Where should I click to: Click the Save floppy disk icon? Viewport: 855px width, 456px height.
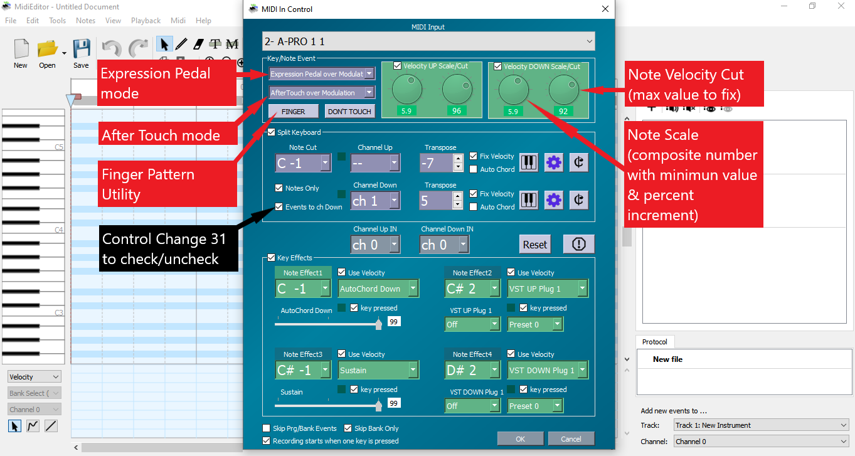point(81,53)
